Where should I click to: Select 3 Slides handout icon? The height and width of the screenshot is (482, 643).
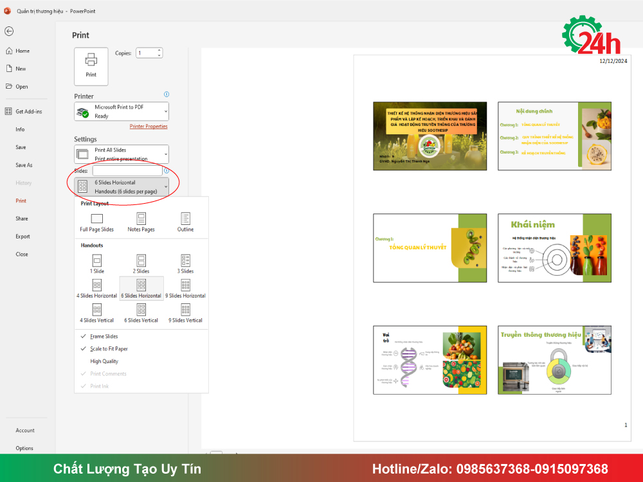185,261
